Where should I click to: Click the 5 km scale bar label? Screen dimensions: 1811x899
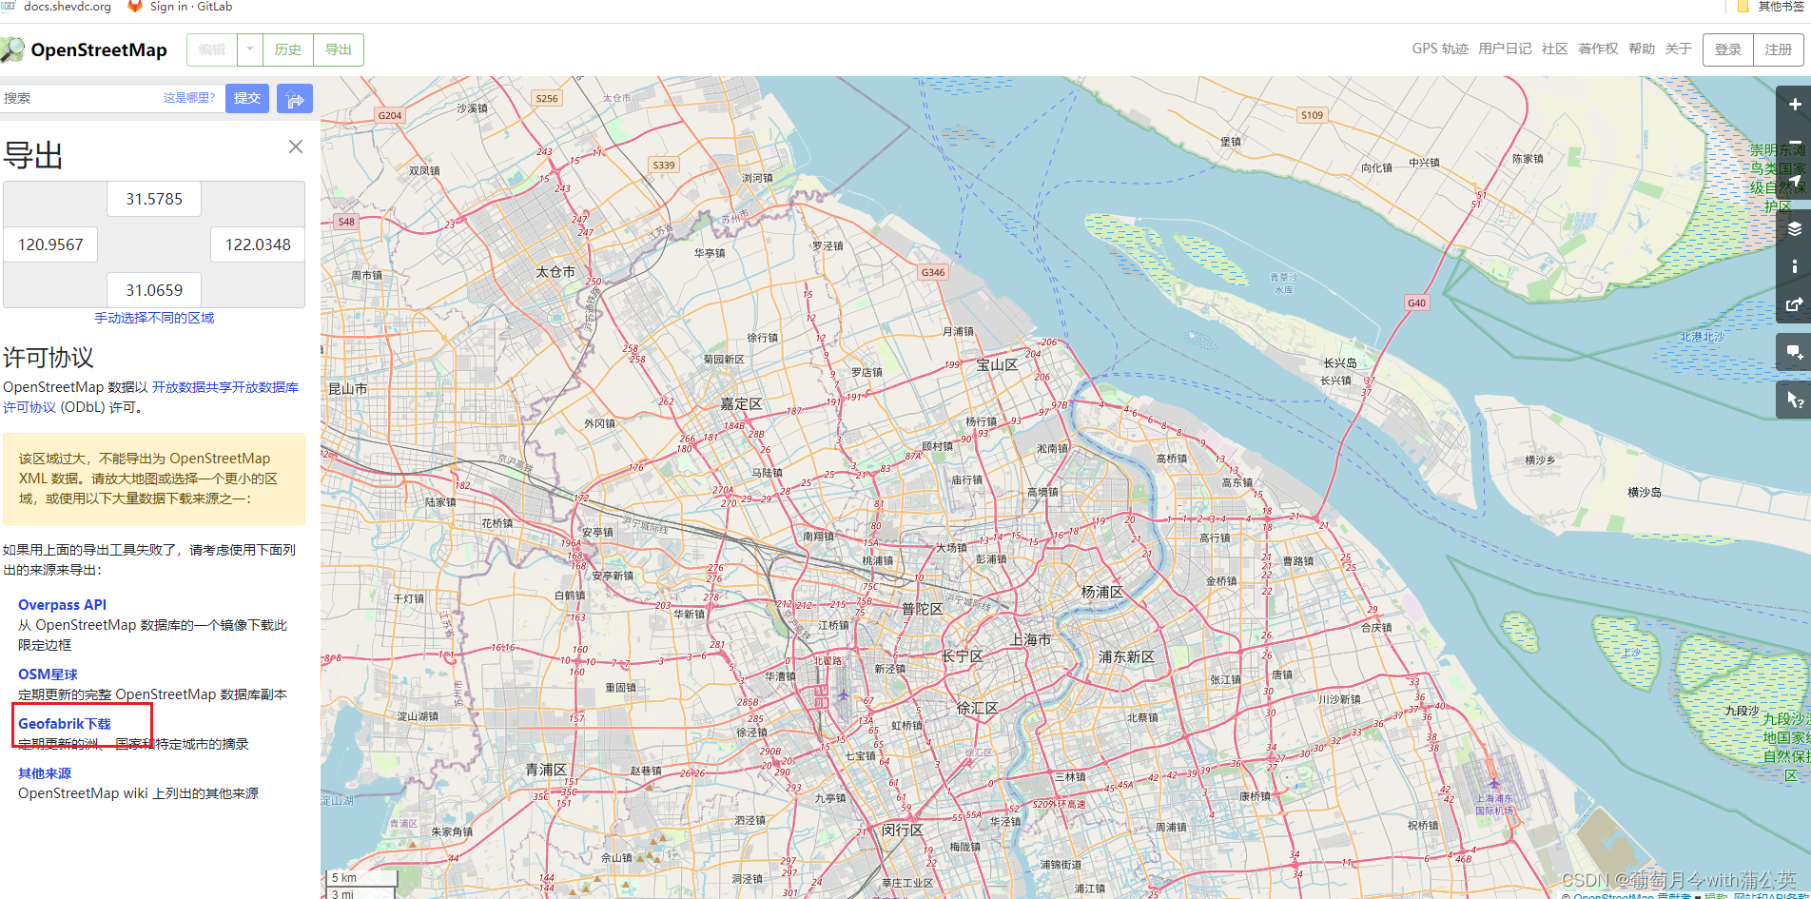tap(344, 877)
